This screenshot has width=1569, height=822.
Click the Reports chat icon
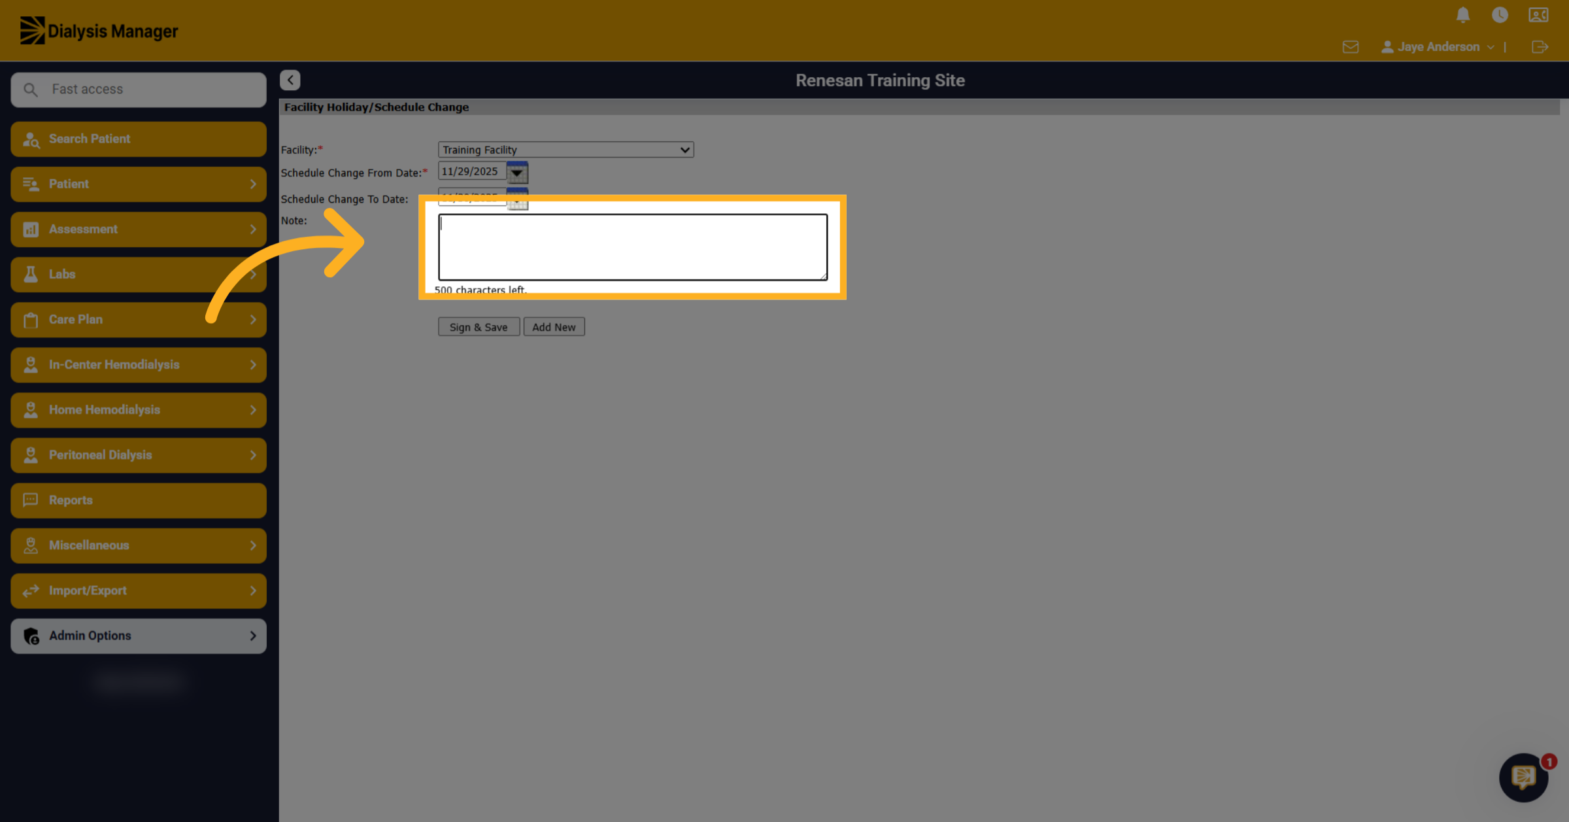tap(31, 500)
